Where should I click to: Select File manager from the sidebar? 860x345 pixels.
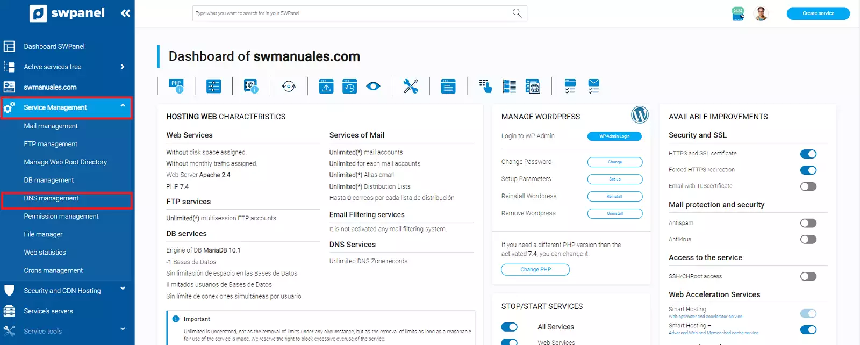point(43,234)
